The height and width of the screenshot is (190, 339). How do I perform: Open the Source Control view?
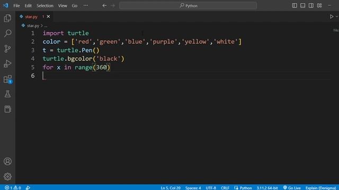point(7,49)
